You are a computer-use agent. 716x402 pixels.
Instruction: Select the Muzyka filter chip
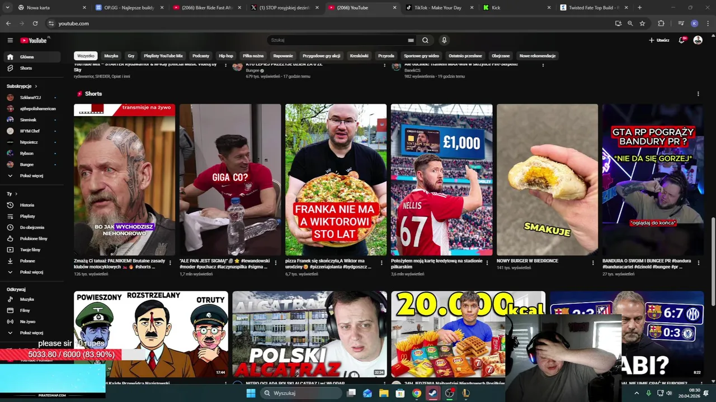(x=111, y=56)
